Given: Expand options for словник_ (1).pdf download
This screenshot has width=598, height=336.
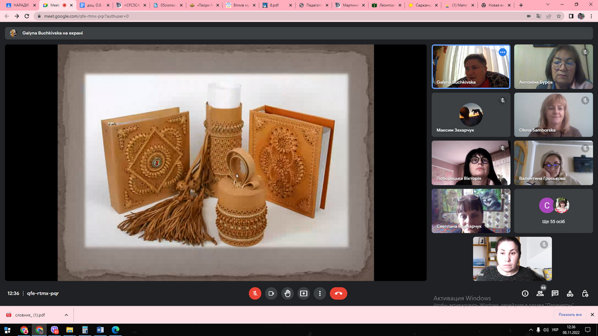Looking at the screenshot, I should click(67, 315).
